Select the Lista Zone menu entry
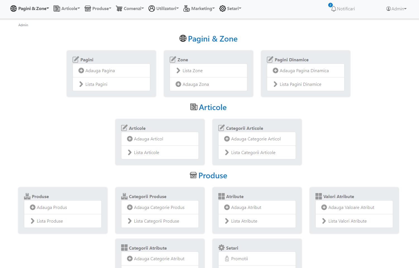The height and width of the screenshot is (268, 419). click(209, 70)
